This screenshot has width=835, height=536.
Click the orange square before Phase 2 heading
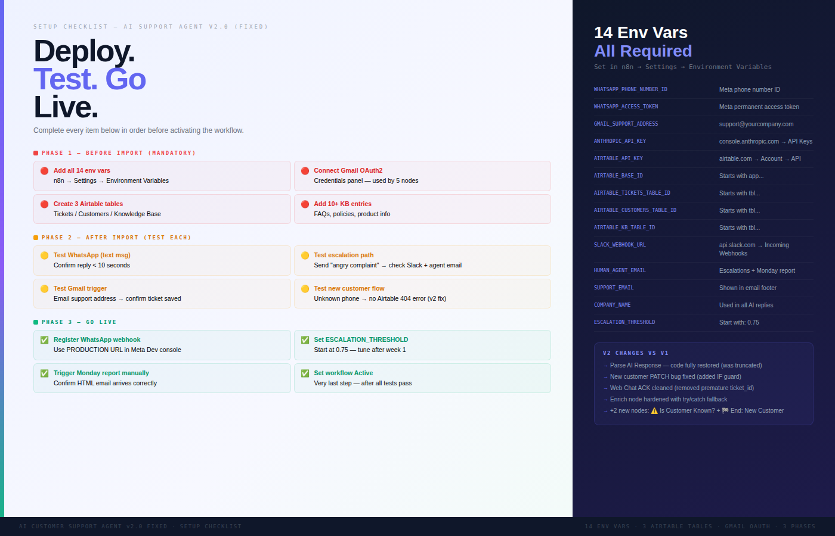coord(36,238)
